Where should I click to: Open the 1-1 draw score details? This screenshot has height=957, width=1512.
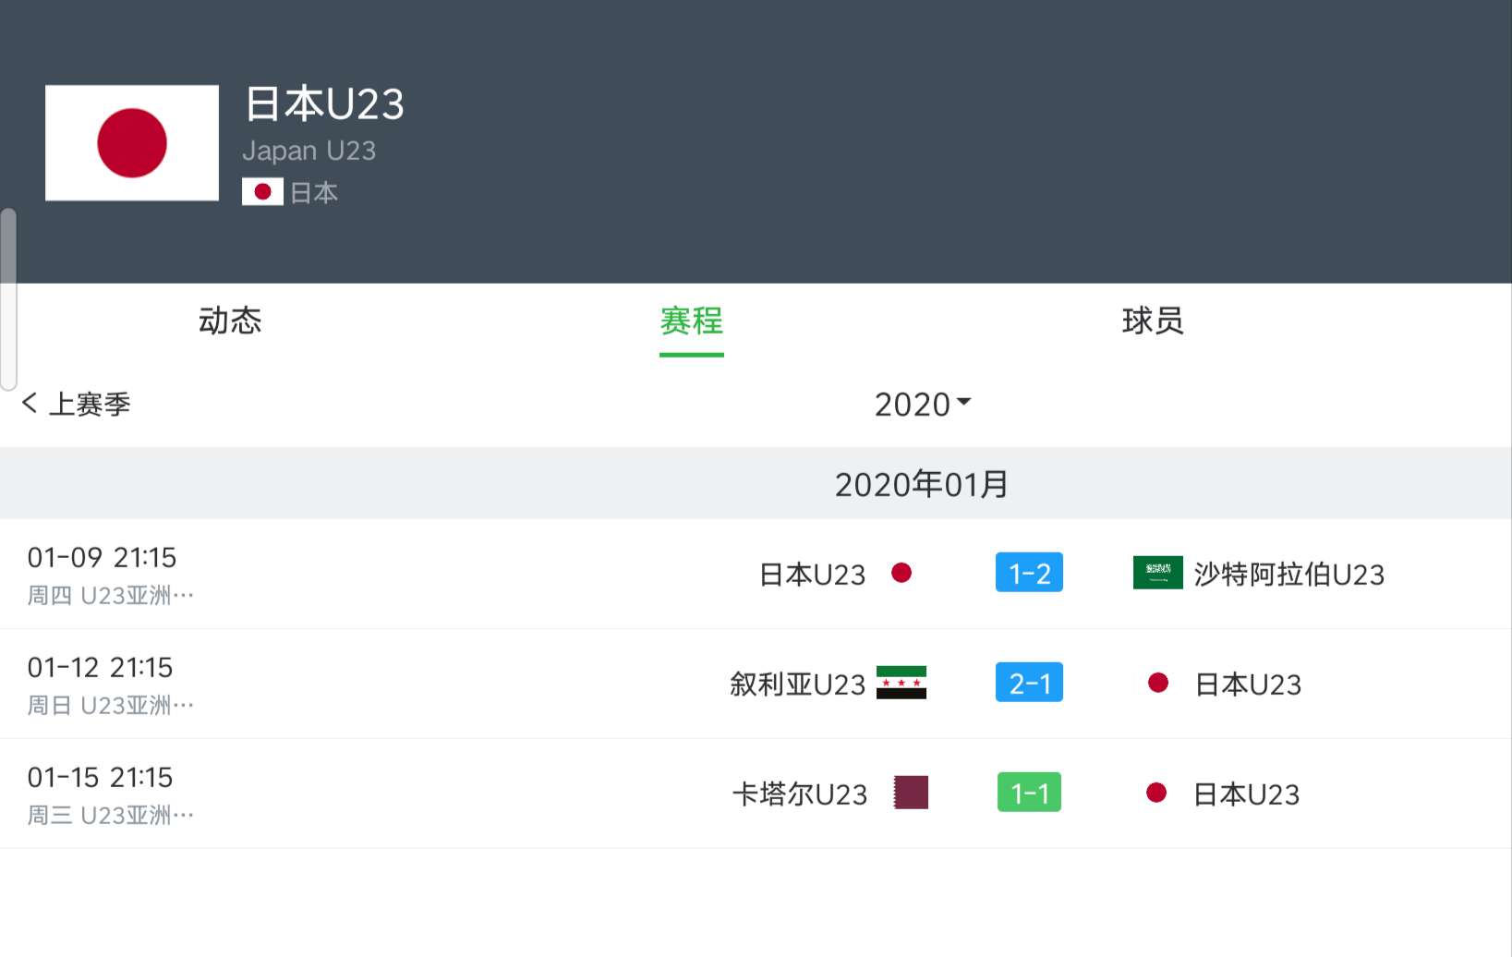(1029, 793)
